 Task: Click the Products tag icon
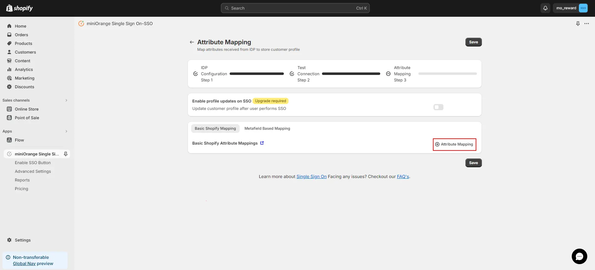click(9, 43)
